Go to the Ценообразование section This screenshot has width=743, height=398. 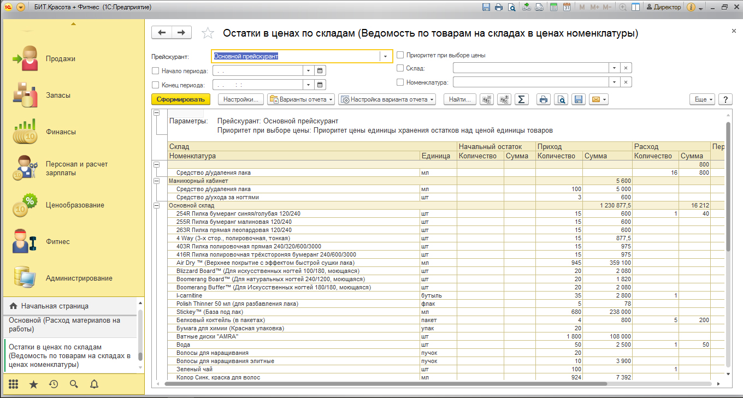coord(75,205)
